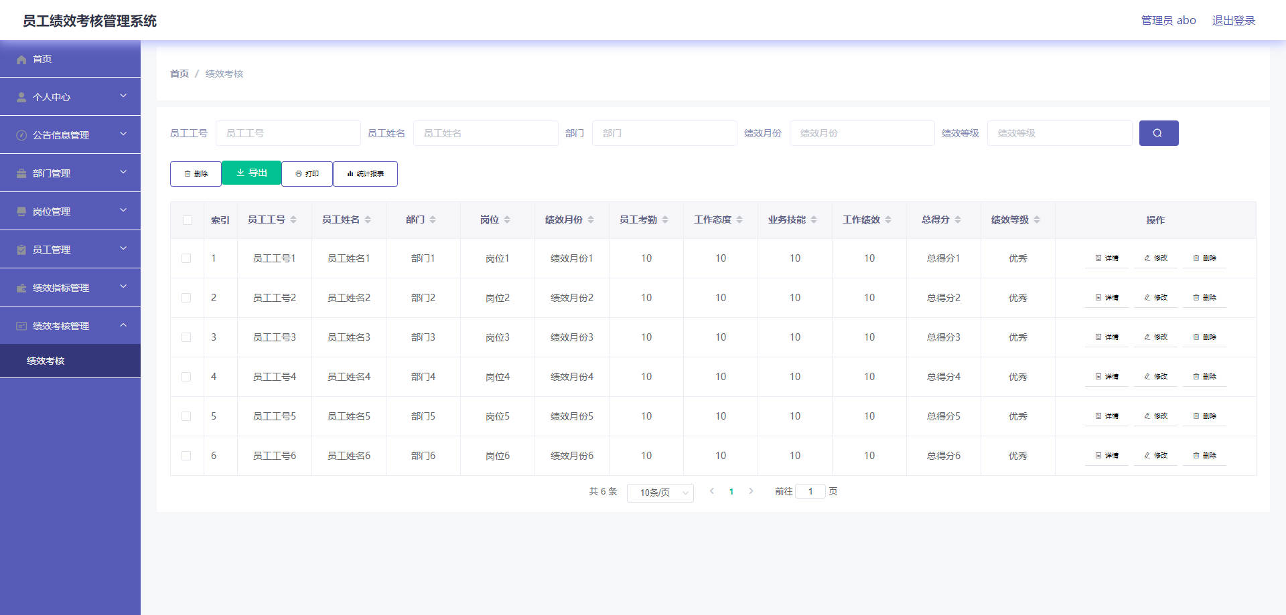Click the home icon in sidebar

pyautogui.click(x=21, y=60)
